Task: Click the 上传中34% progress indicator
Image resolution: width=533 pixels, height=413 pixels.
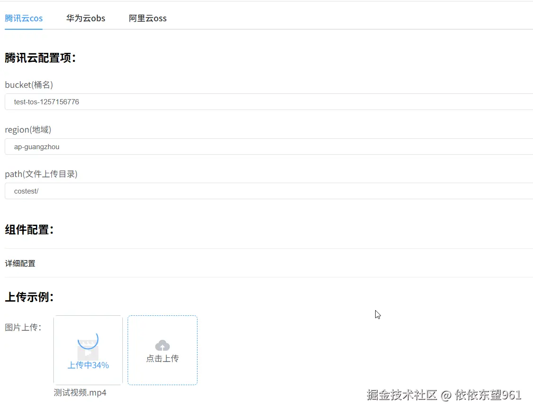Action: tap(88, 365)
